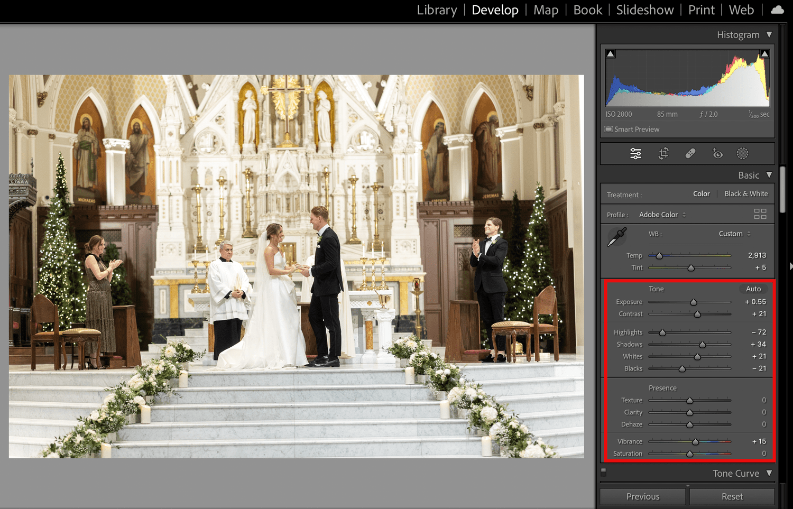793x509 pixels.
Task: Select the Crop Overlay tool
Action: pos(663,153)
